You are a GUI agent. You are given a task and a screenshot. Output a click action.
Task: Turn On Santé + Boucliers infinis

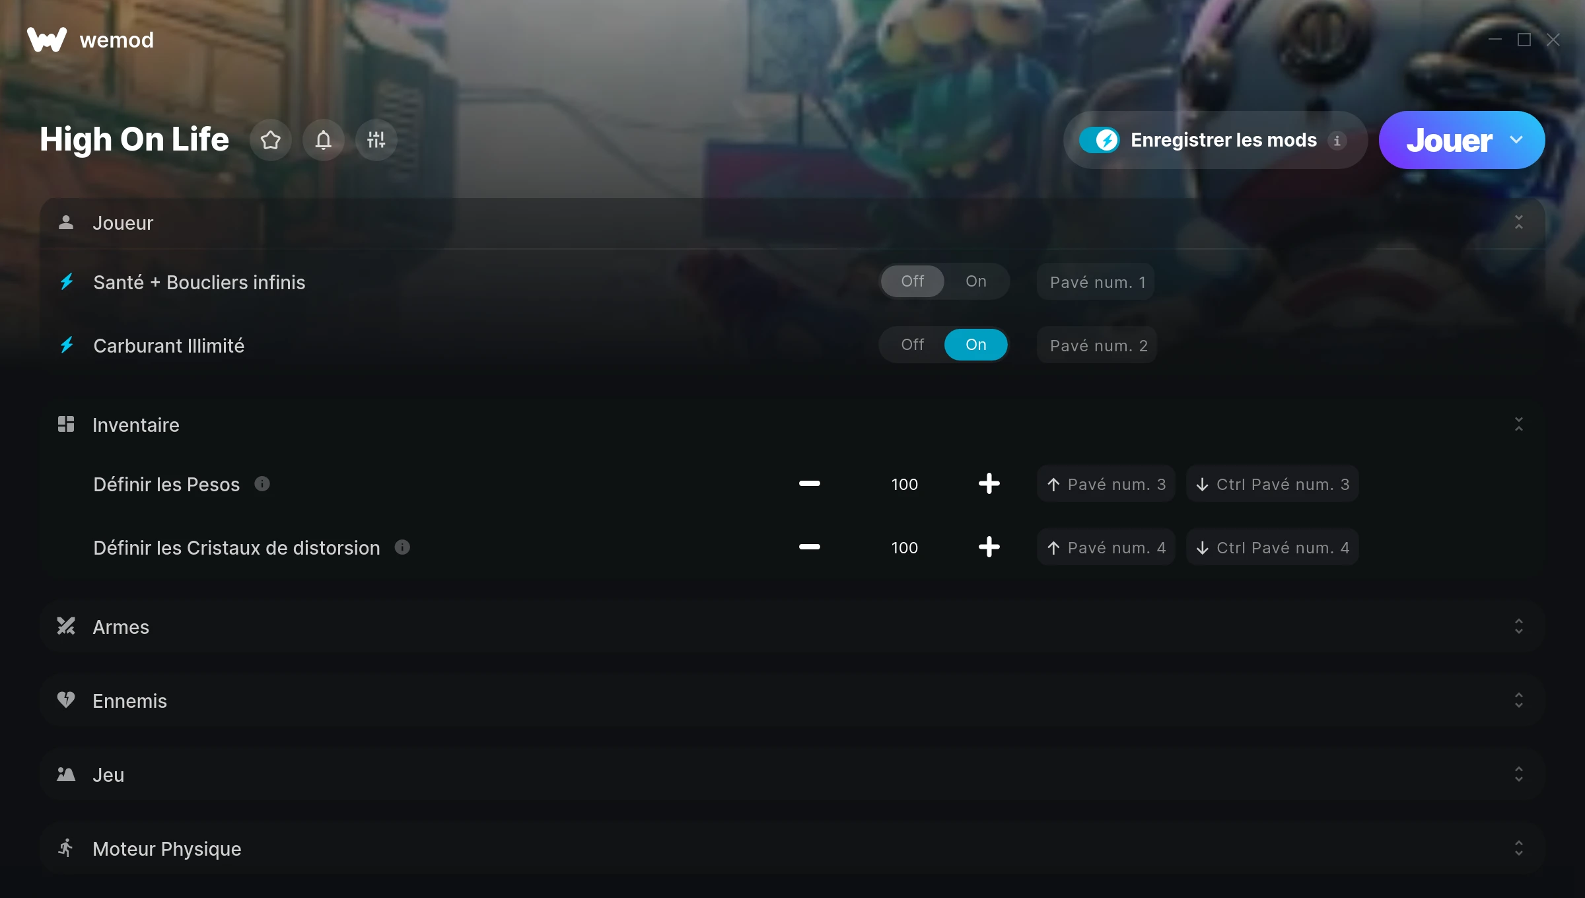975,281
